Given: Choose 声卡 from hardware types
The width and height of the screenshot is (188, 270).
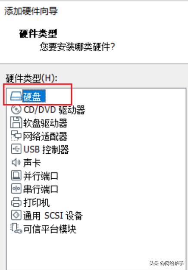Looking at the screenshot, I should 32,162.
